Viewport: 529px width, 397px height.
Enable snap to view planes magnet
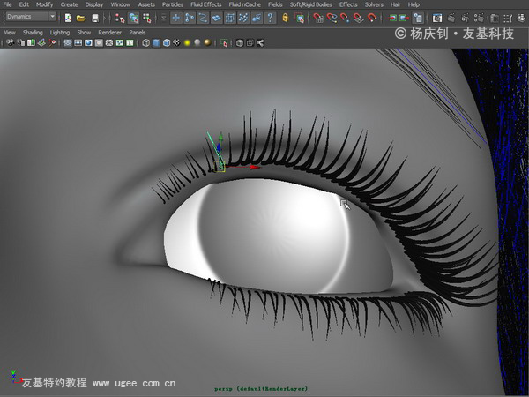pyautogui.click(x=358, y=18)
